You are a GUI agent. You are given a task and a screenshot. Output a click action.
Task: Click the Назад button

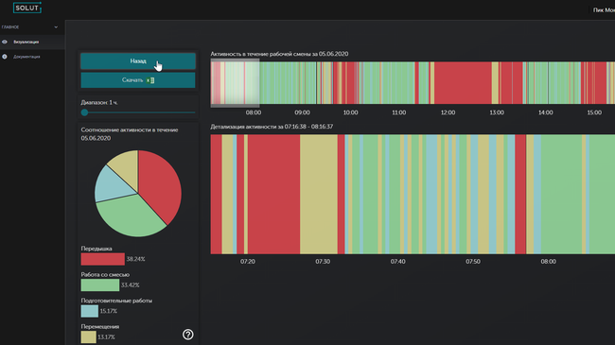138,61
